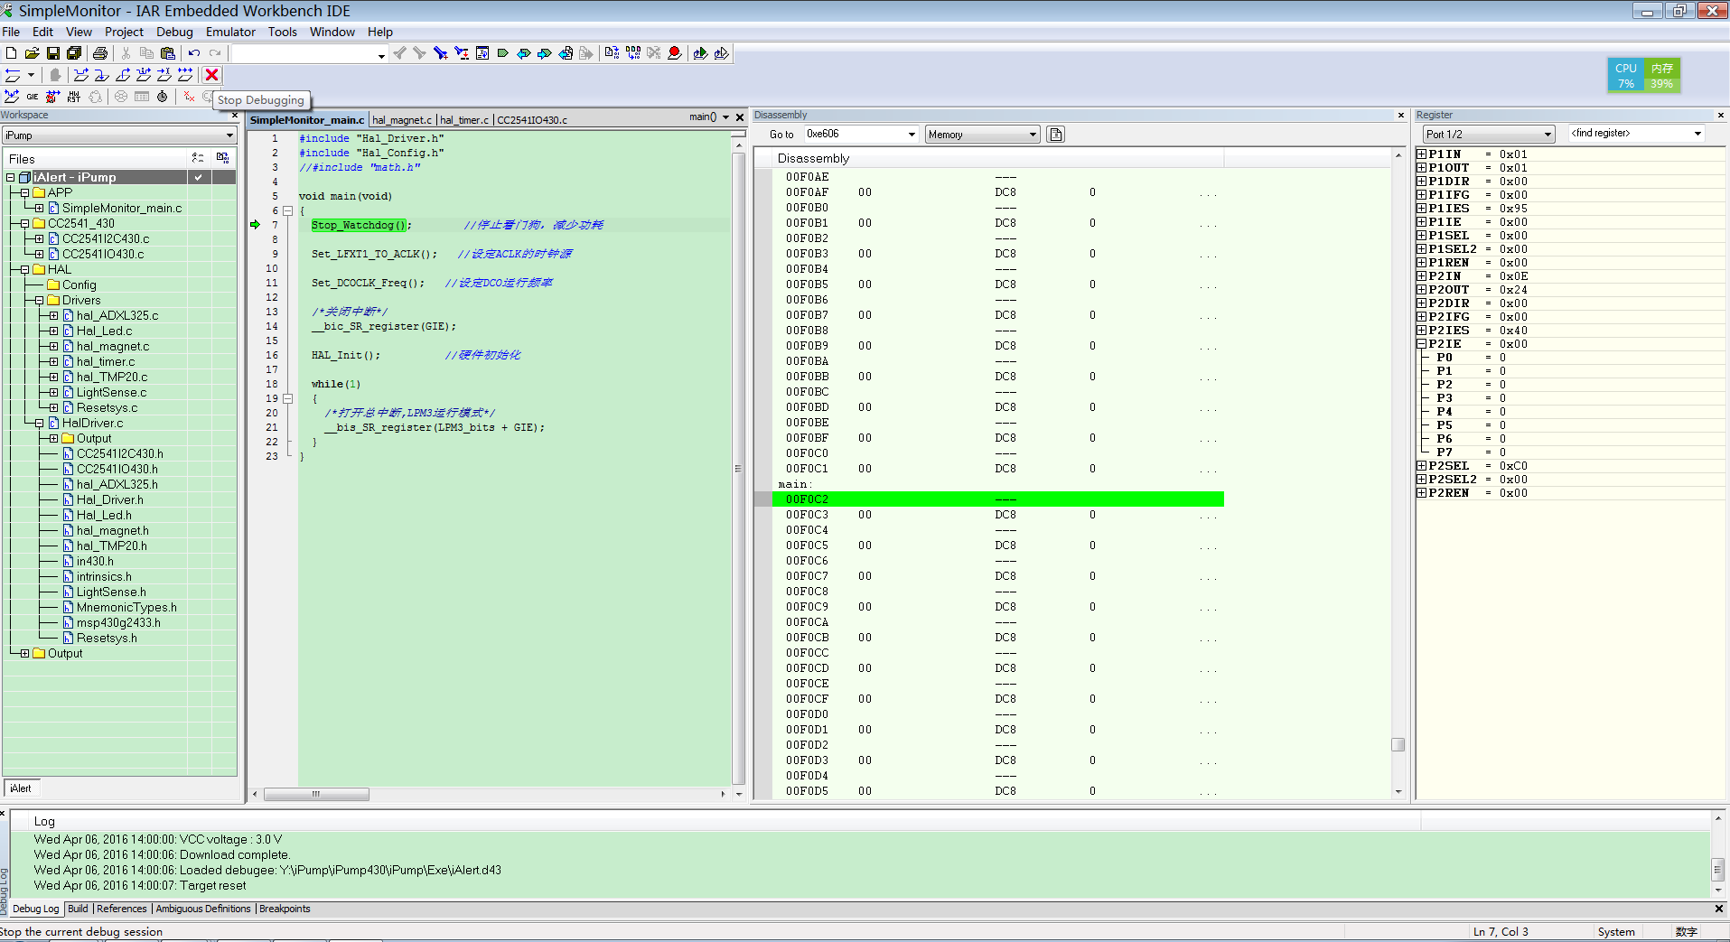Open the Memory zone dropdown in Disassembly
1730x942 pixels.
pos(1033,135)
